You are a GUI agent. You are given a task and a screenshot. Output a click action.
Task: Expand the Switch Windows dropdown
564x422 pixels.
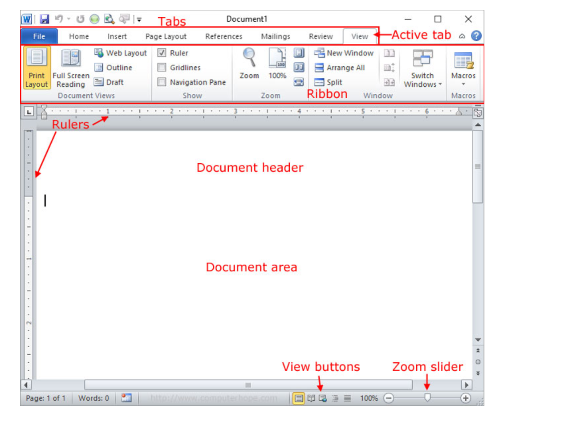click(422, 69)
